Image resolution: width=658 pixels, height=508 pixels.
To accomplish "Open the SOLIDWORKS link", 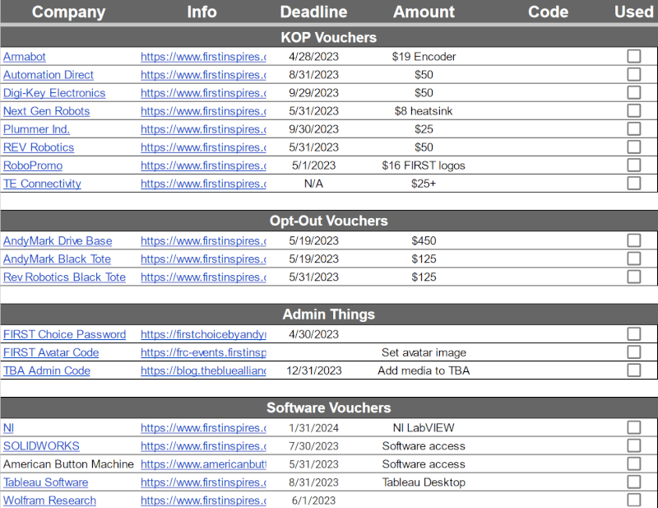I will [41, 445].
